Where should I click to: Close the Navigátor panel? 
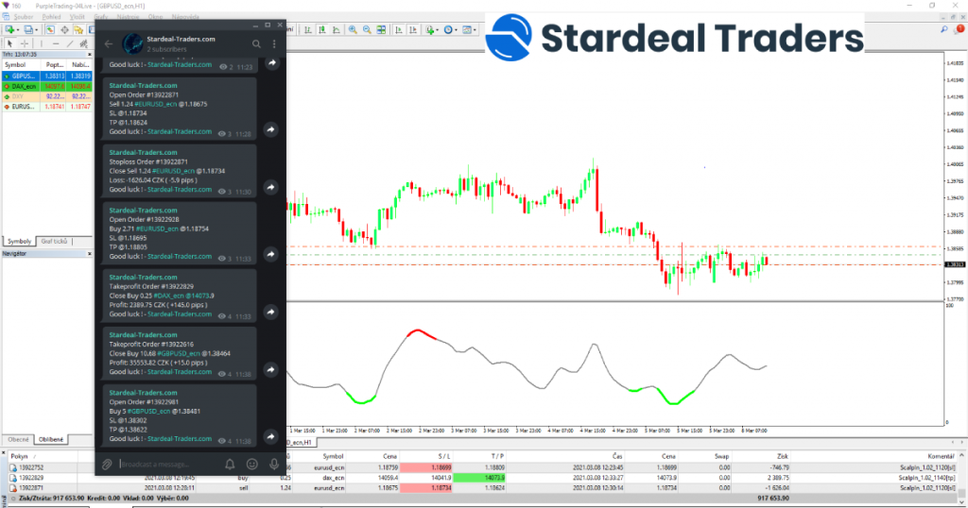[90, 254]
